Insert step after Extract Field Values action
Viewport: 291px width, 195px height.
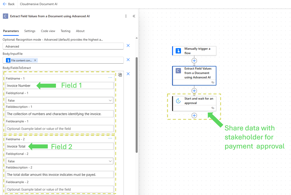(194, 91)
